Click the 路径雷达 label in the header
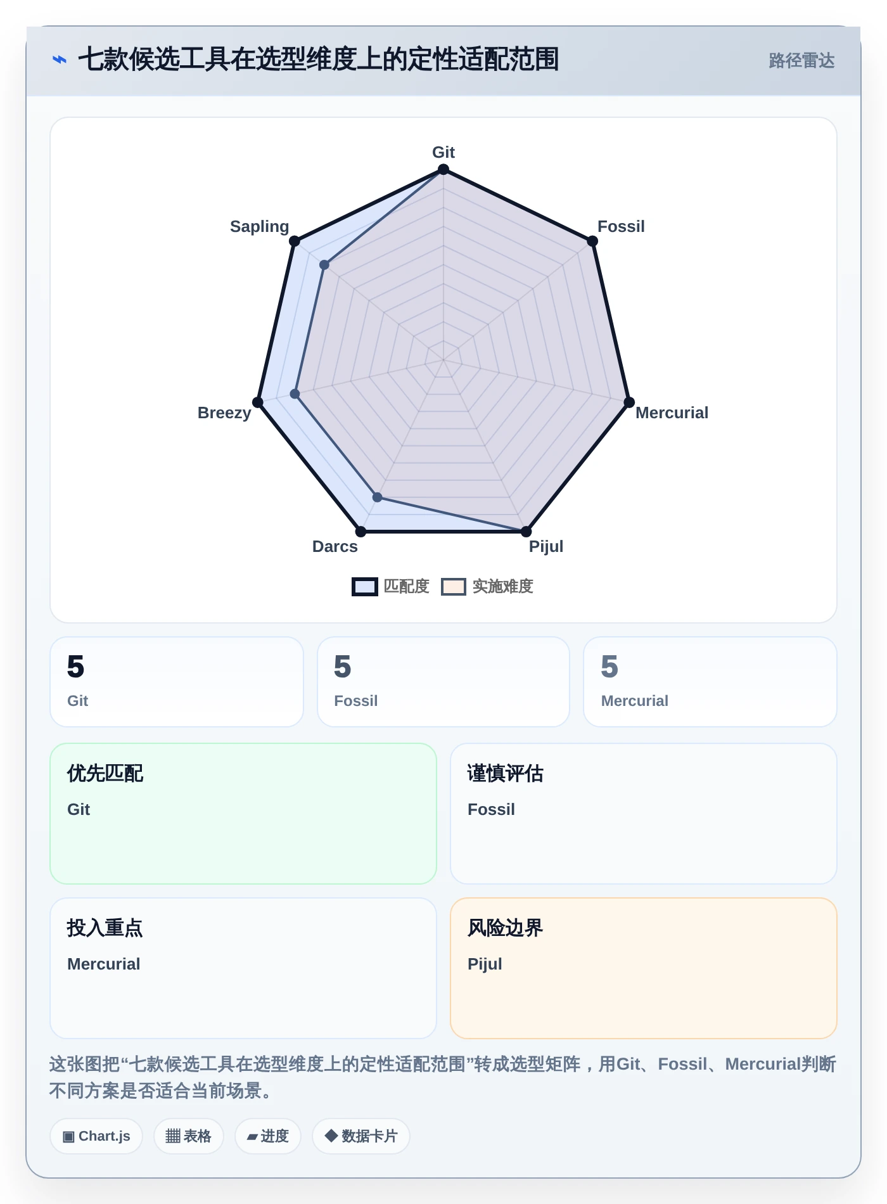This screenshot has width=887, height=1204. [x=801, y=61]
